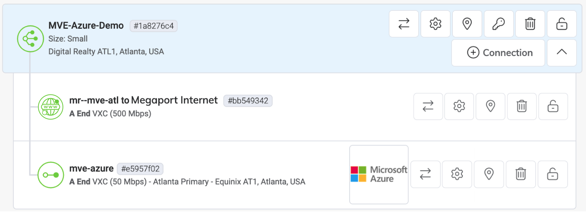Click the Microsoft Azure logo tile
Screen dimensions: 586x212
click(379, 174)
